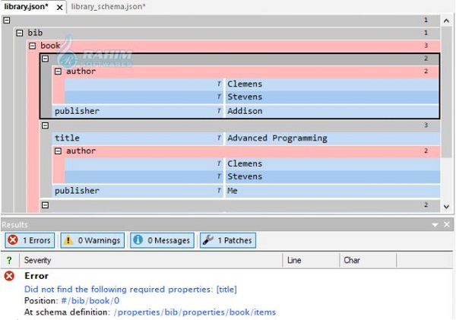Toggle the 0 Messages filter button
This screenshot has width=456, height=320.
[163, 240]
